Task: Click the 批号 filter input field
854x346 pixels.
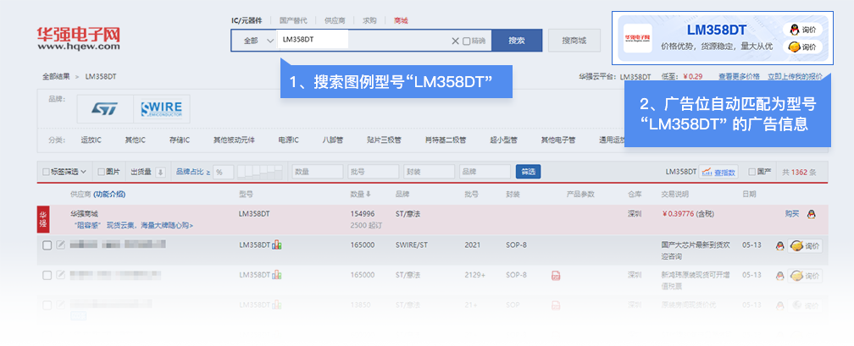Action: click(373, 172)
